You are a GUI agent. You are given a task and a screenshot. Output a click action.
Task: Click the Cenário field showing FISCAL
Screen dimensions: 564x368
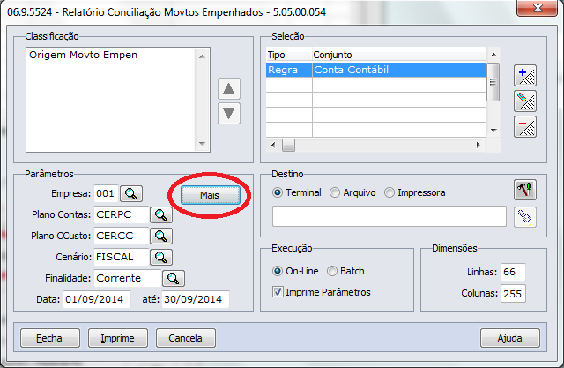pyautogui.click(x=122, y=257)
